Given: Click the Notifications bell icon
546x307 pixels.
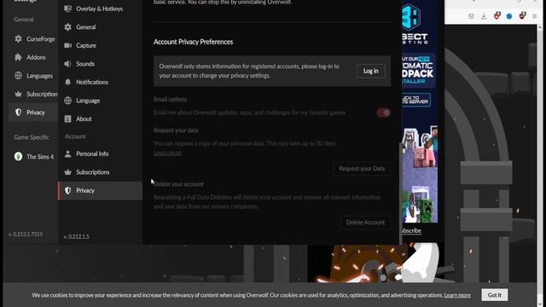Looking at the screenshot, I should point(68,82).
